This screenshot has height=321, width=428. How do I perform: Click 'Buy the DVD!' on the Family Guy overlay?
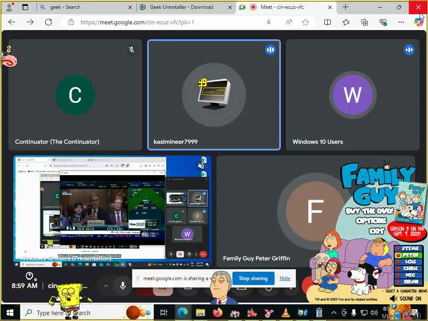(x=369, y=211)
